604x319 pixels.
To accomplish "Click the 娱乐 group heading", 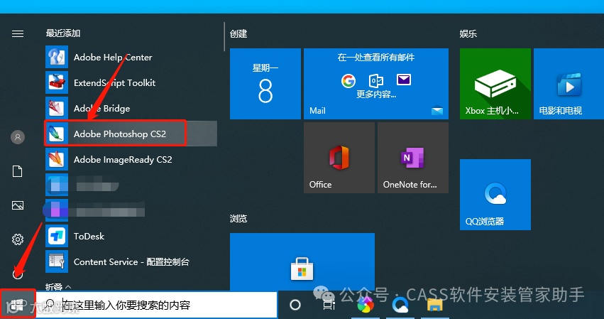I will [468, 34].
